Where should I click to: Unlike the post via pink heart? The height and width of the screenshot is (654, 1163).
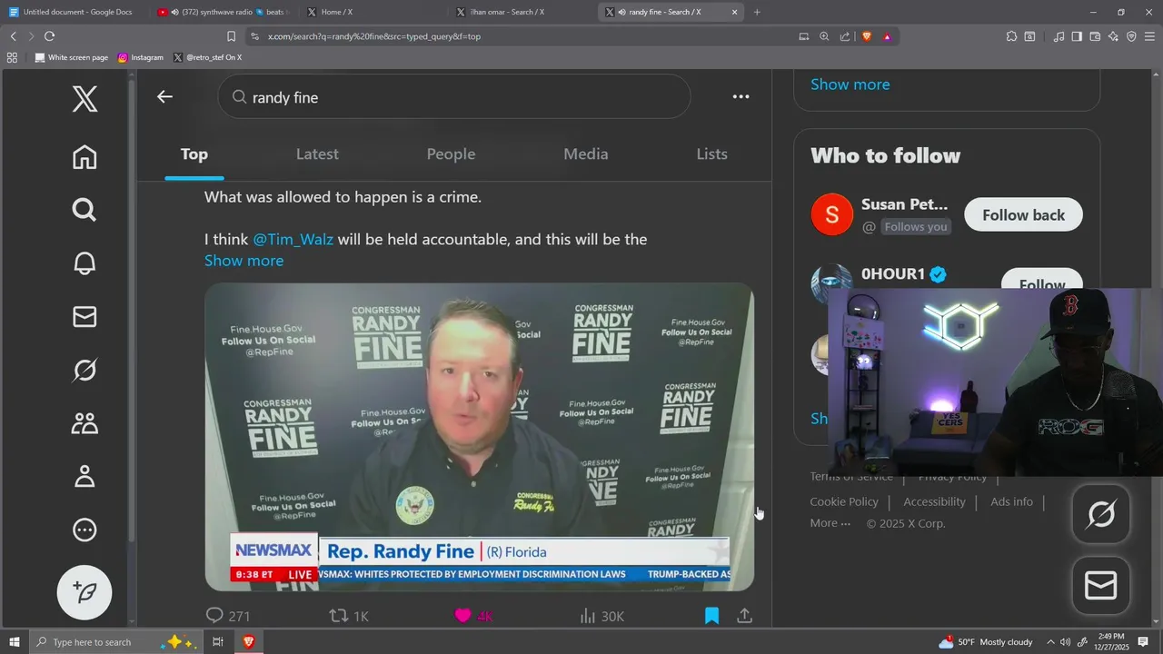point(473,616)
